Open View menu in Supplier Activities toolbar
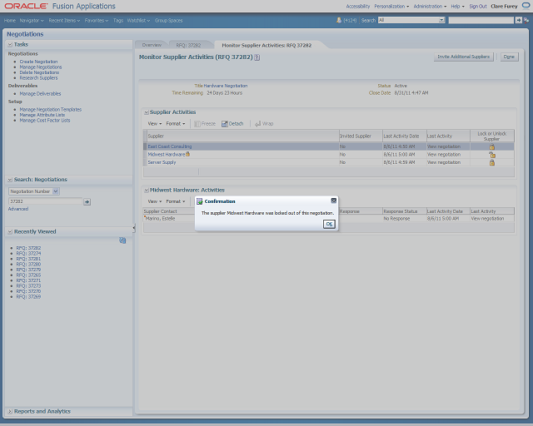 tap(155, 124)
